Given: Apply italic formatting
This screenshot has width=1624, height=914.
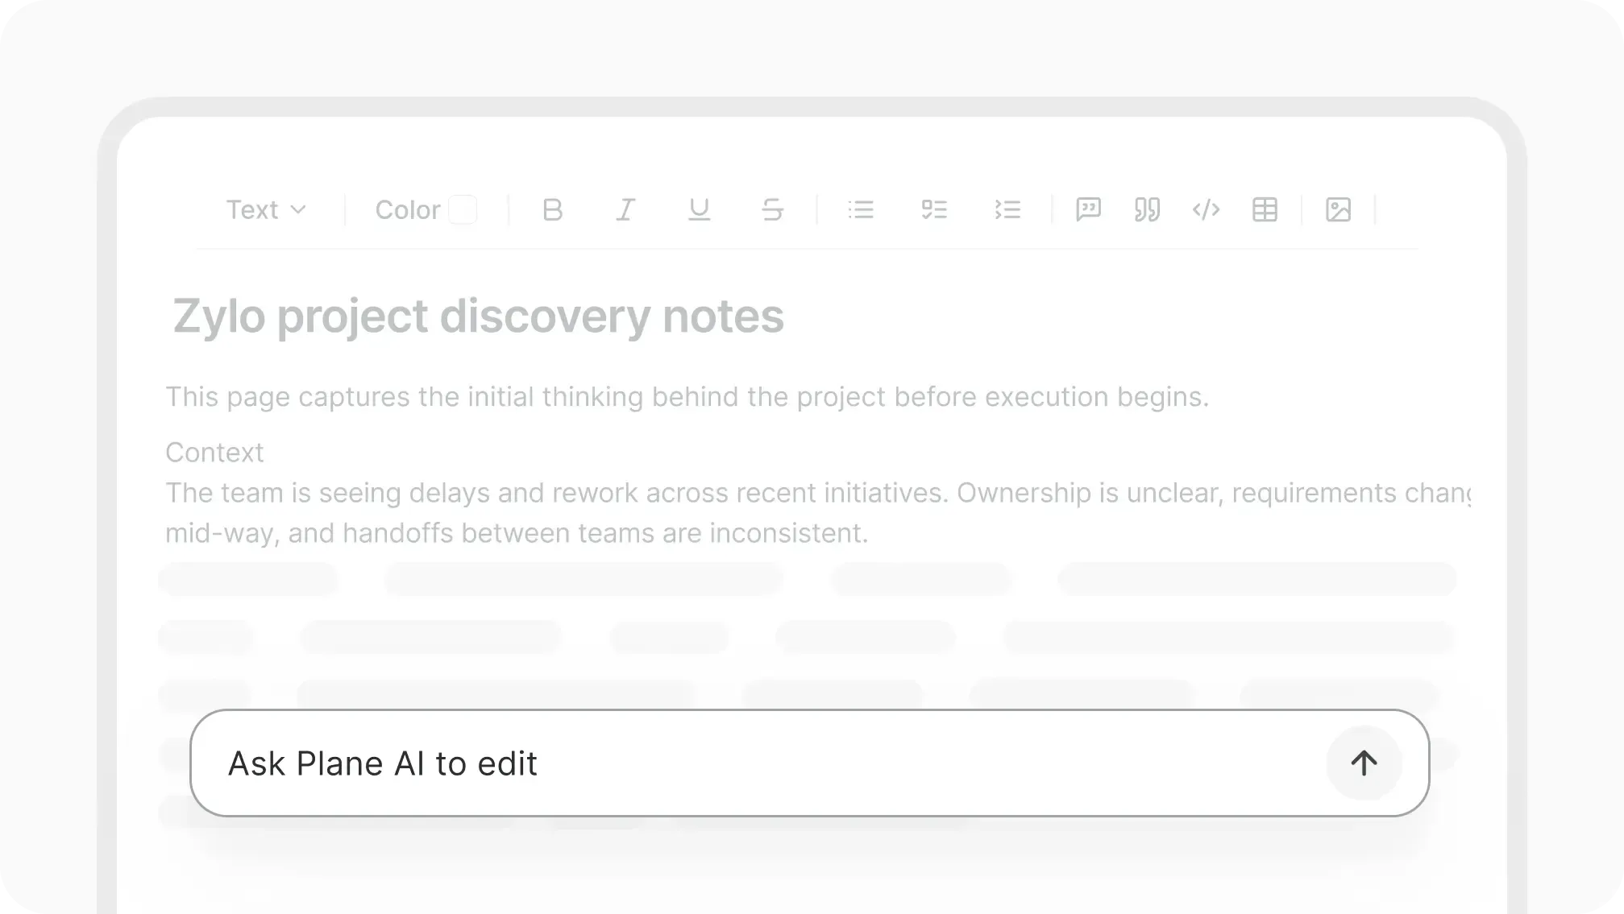Looking at the screenshot, I should [626, 210].
